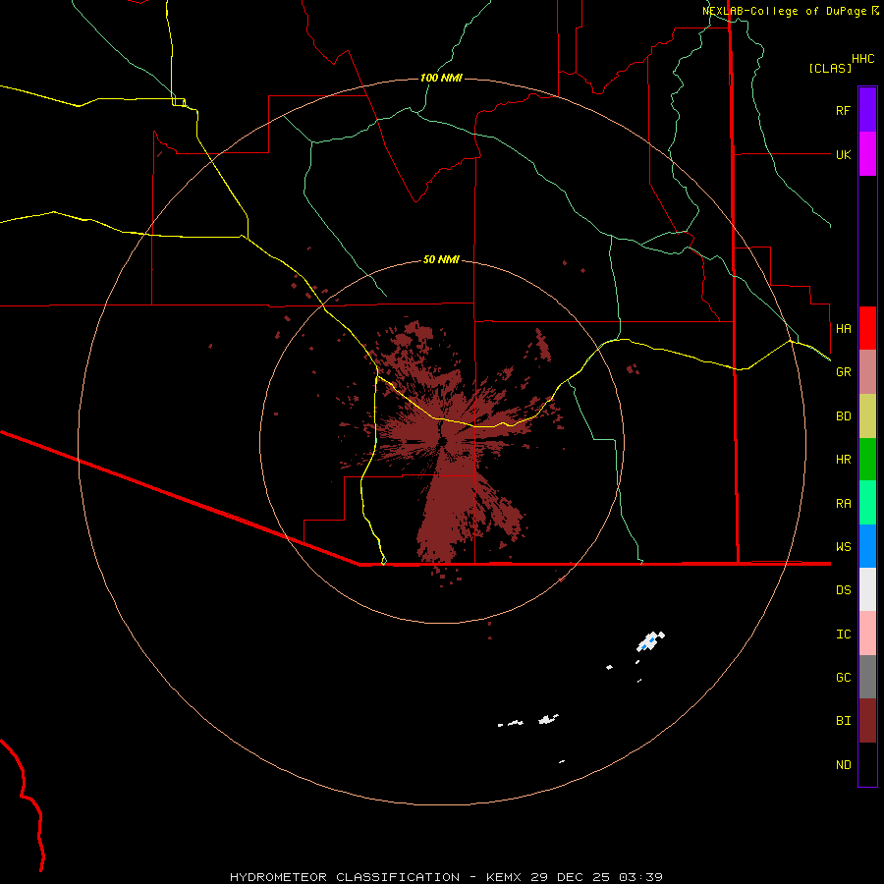Click the HHC product code text
The height and width of the screenshot is (884, 884).
coord(863,59)
